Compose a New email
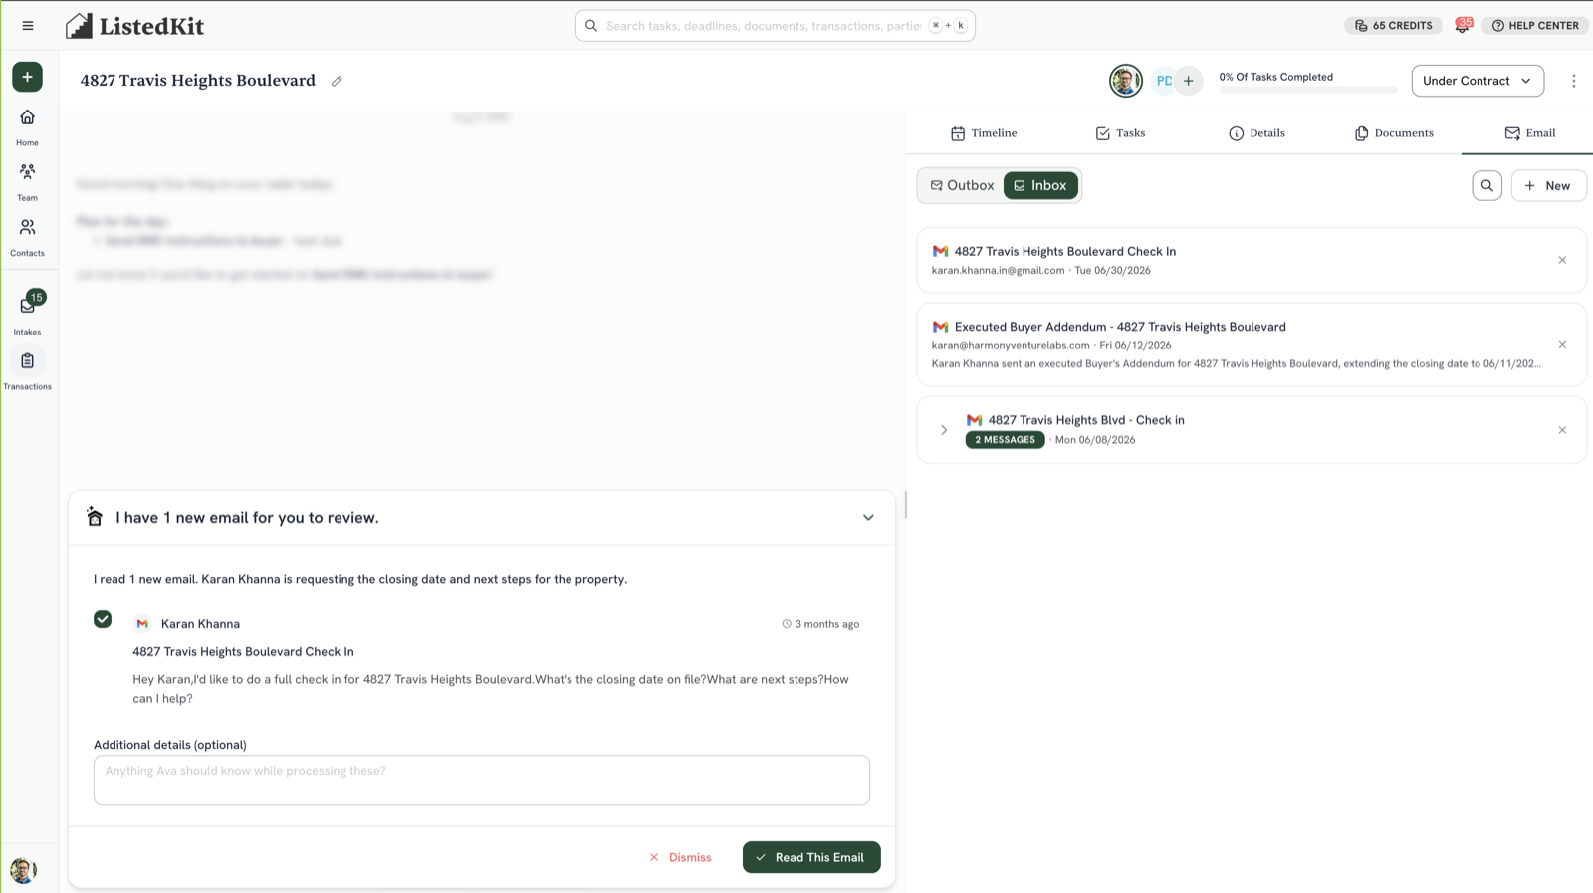 (x=1548, y=185)
